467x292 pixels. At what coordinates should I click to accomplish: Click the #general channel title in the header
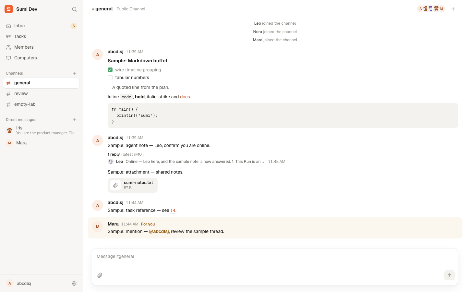[102, 9]
